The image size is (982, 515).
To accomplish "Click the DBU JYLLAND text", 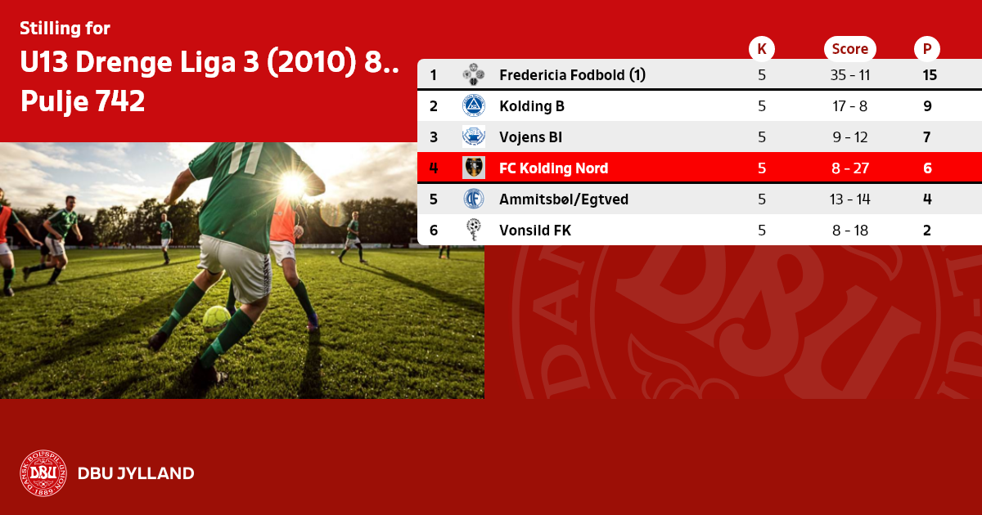I will click(136, 473).
